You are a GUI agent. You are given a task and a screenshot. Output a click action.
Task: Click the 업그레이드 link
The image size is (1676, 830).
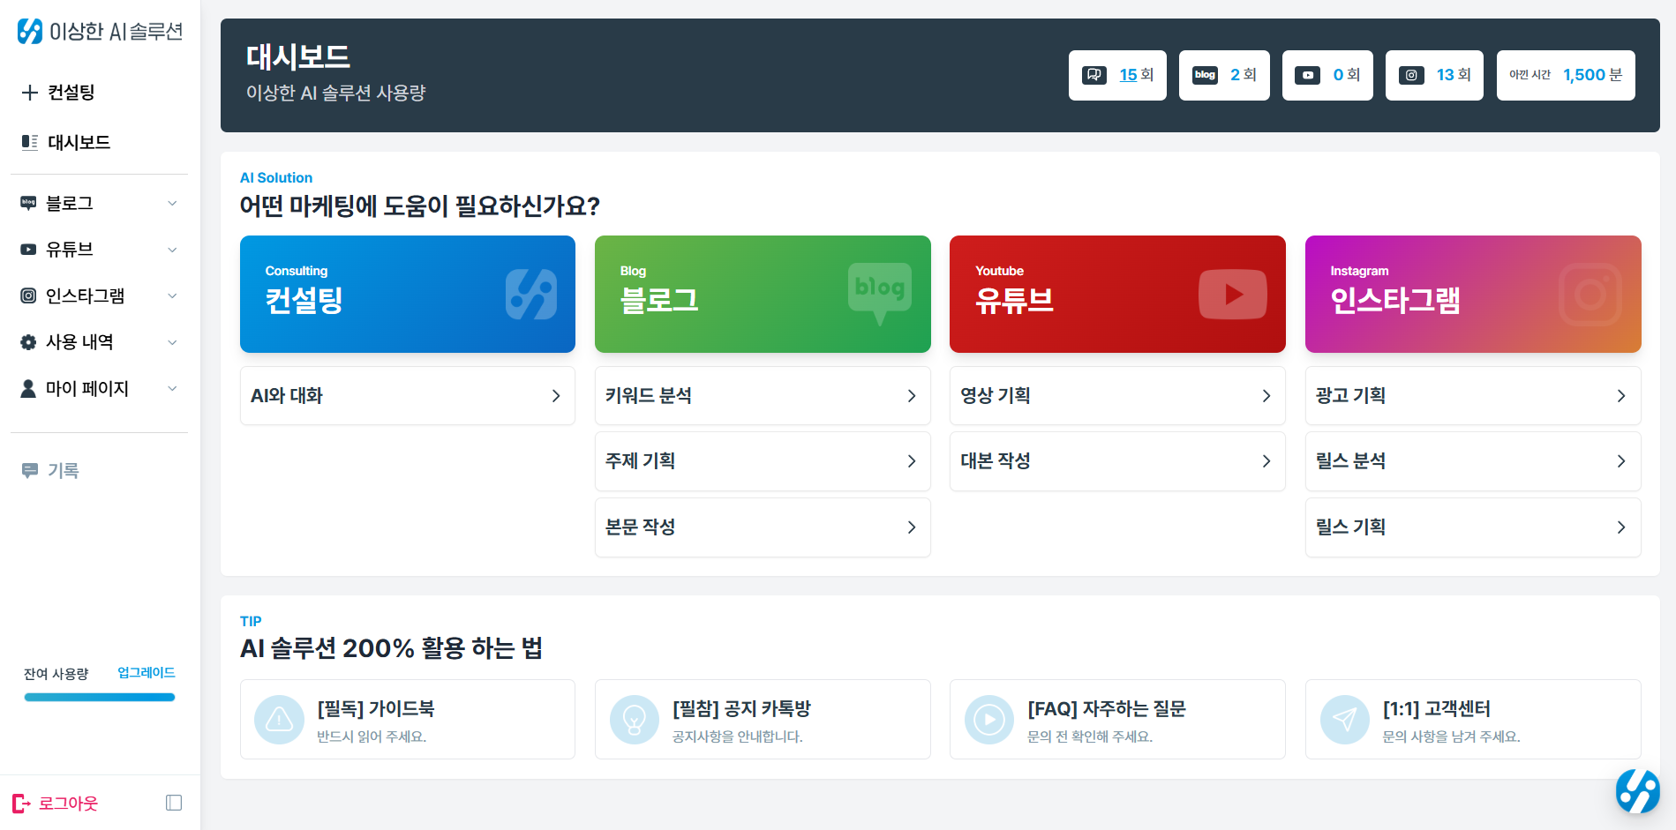pyautogui.click(x=147, y=673)
